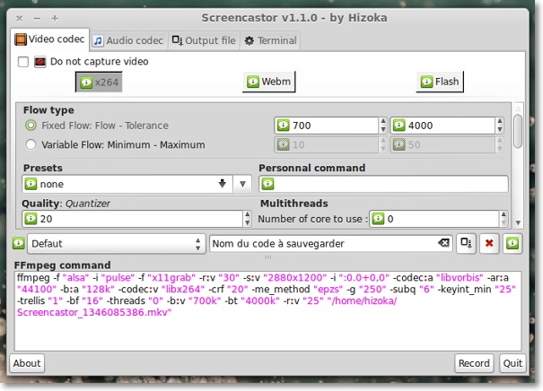
Task: Click the Personnal command text field
Action: [383, 184]
